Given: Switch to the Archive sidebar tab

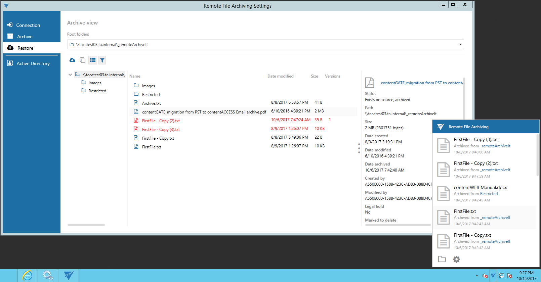Looking at the screenshot, I should coord(25,37).
